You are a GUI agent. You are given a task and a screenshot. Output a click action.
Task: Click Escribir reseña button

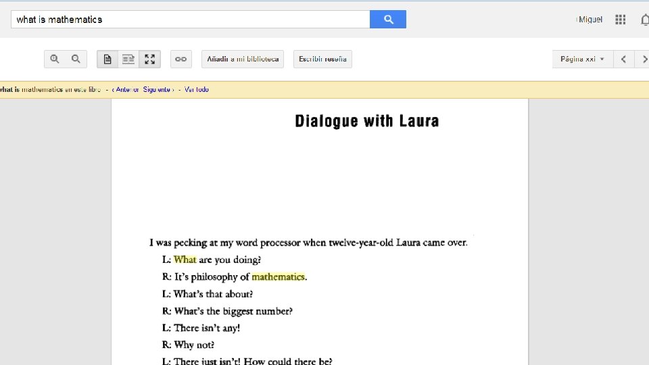click(x=322, y=59)
